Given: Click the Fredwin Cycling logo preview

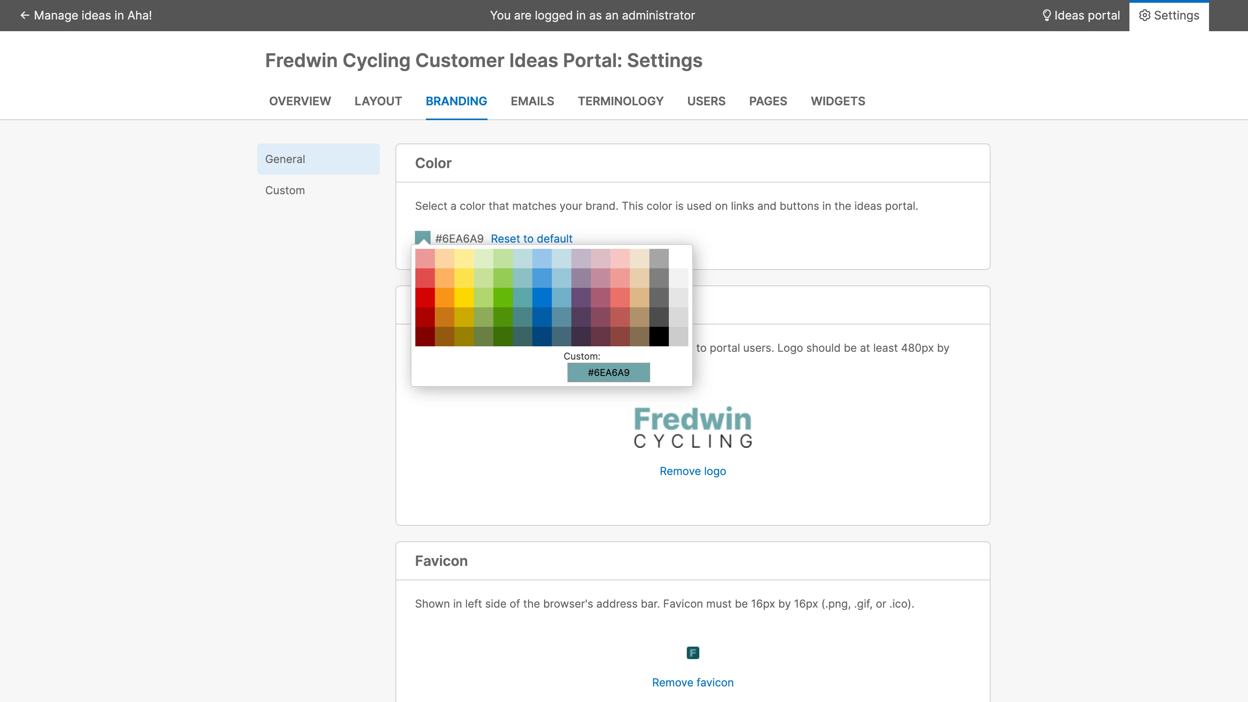Looking at the screenshot, I should 692,427.
